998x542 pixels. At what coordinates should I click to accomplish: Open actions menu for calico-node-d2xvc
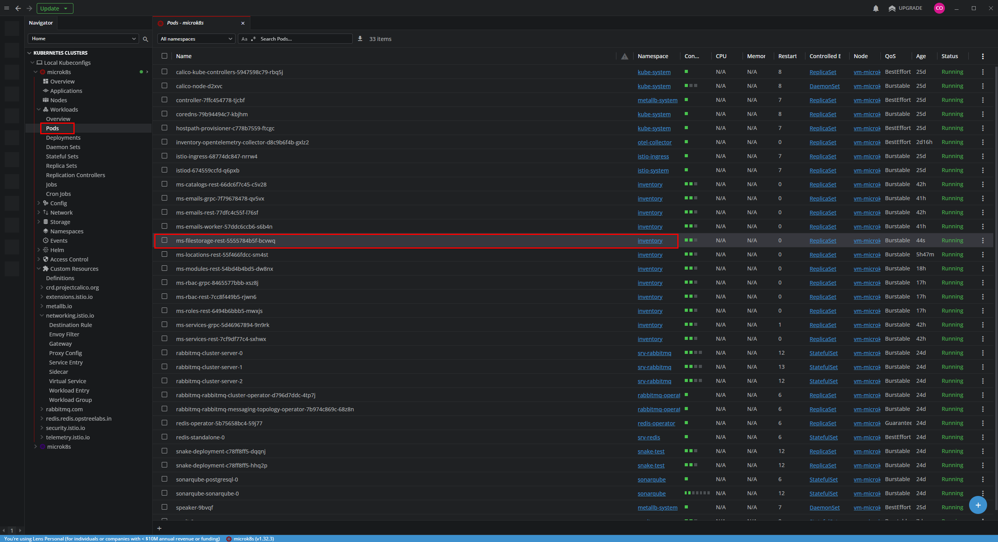coord(983,86)
